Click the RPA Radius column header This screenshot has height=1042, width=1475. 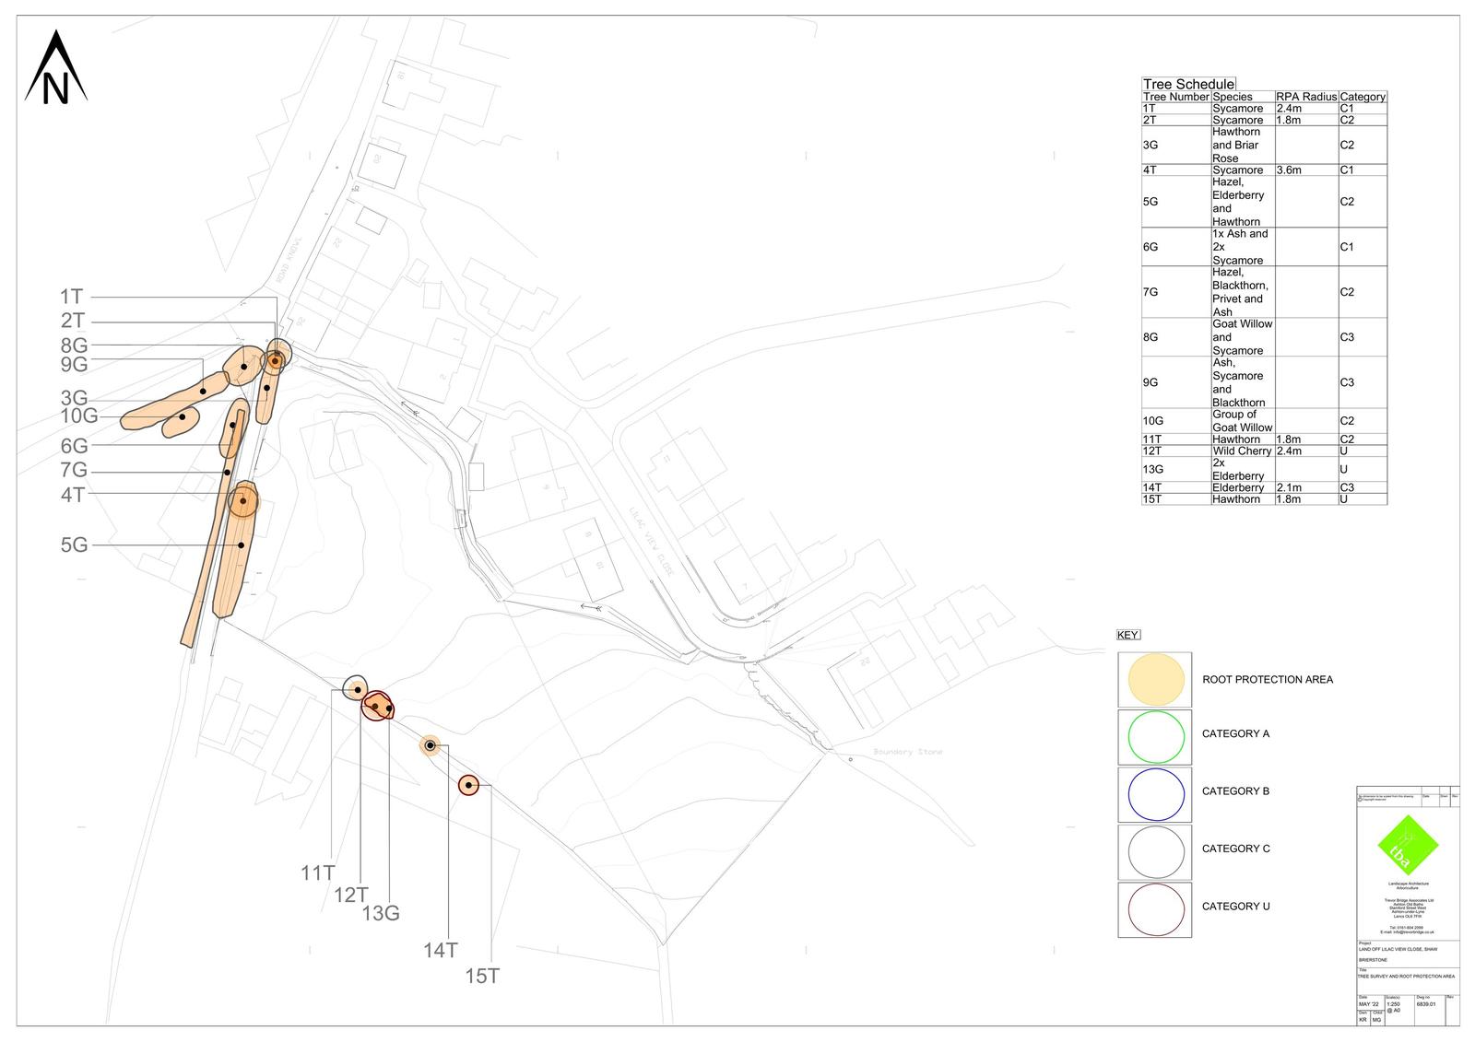tap(1305, 97)
